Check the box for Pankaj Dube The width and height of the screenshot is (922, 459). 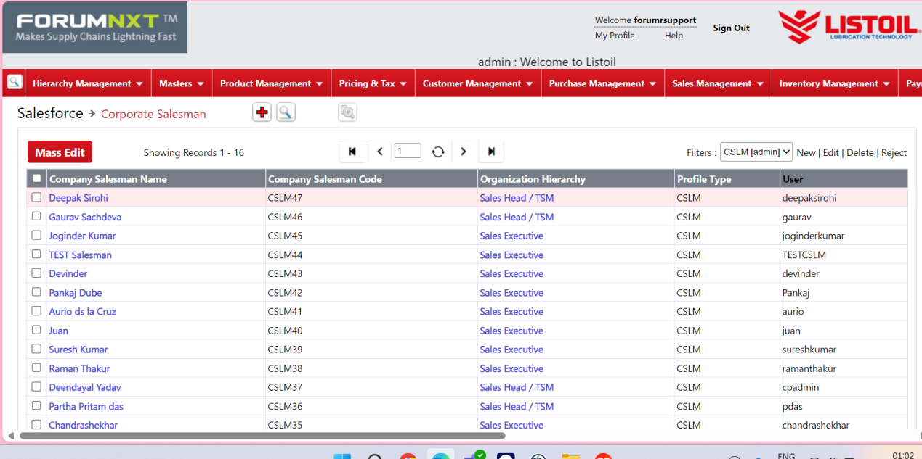(36, 292)
